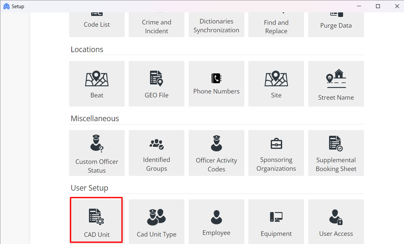Viewport: 404px width, 244px height.
Task: Select the Street Name icon
Action: click(x=336, y=83)
